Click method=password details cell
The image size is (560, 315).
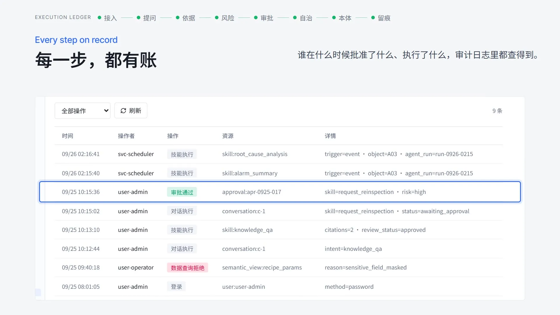point(349,287)
